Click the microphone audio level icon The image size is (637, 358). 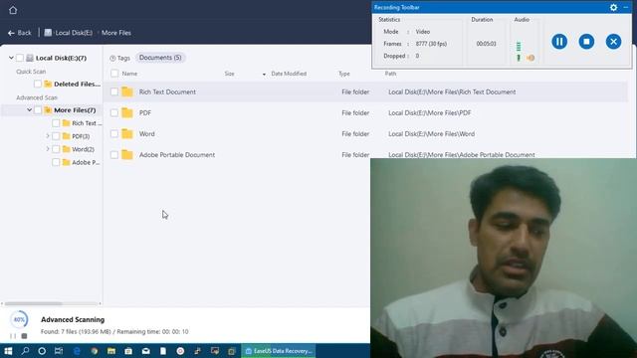[519, 58]
